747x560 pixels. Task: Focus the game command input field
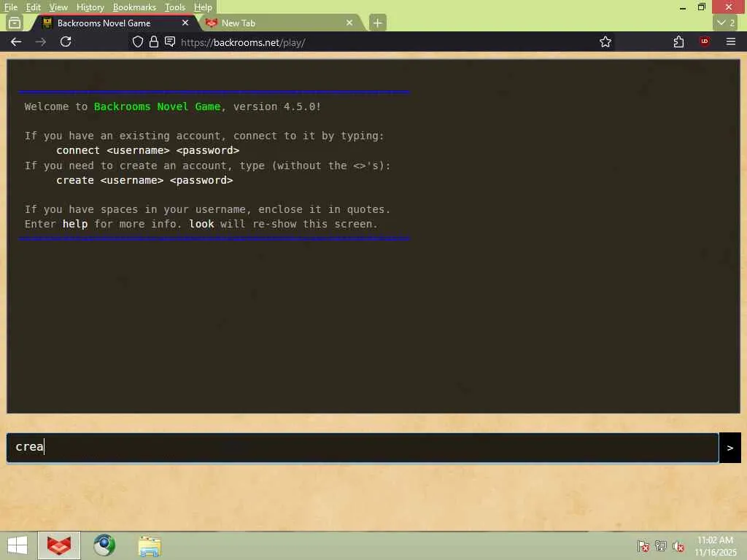click(362, 447)
